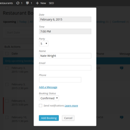Screen dimensions: 130x130
Task: Click the updates refresh icon in admin bar
Action: pyautogui.click(x=18, y=3)
